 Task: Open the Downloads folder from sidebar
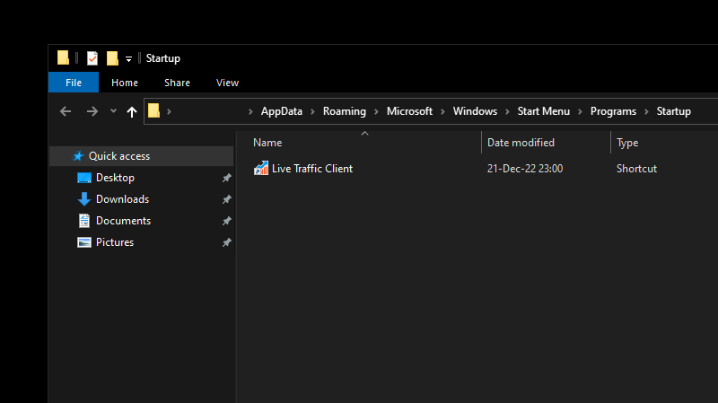pos(122,199)
